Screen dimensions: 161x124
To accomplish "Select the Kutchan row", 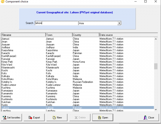I will click(x=77, y=102).
